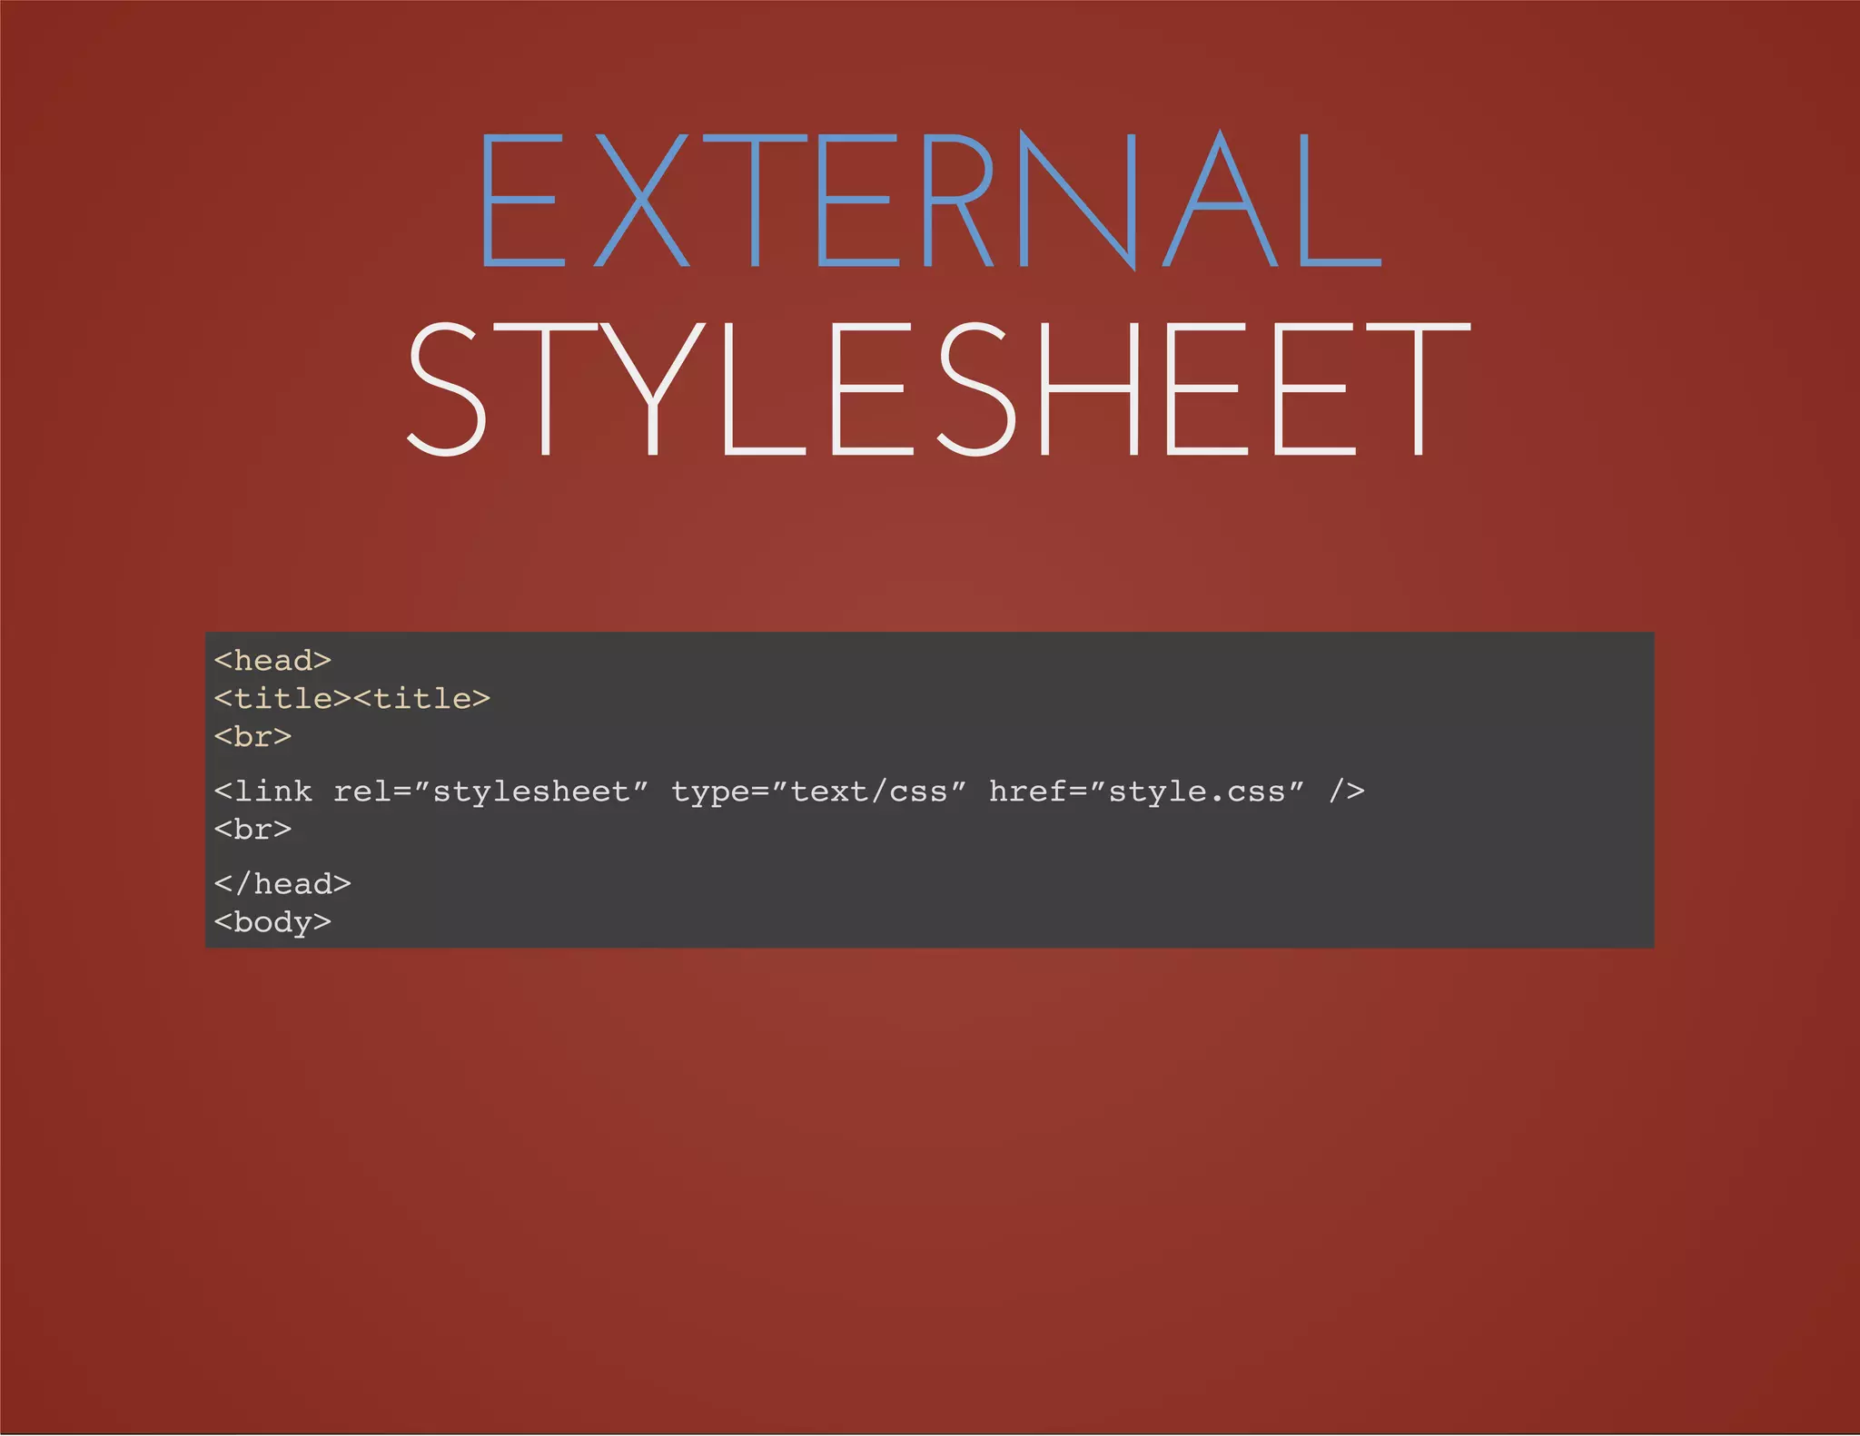1860x1436 pixels.
Task: Click the closing </head> tag
Action: pos(282,884)
